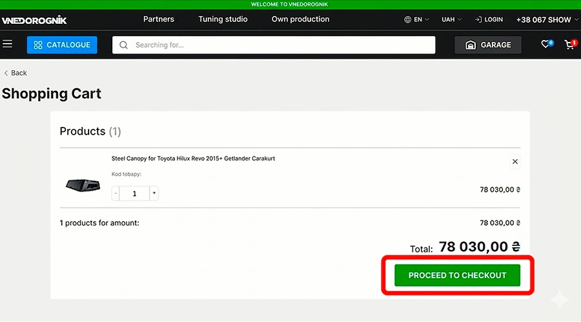Decrease product quantity with minus button
The width and height of the screenshot is (581, 322).
click(116, 193)
